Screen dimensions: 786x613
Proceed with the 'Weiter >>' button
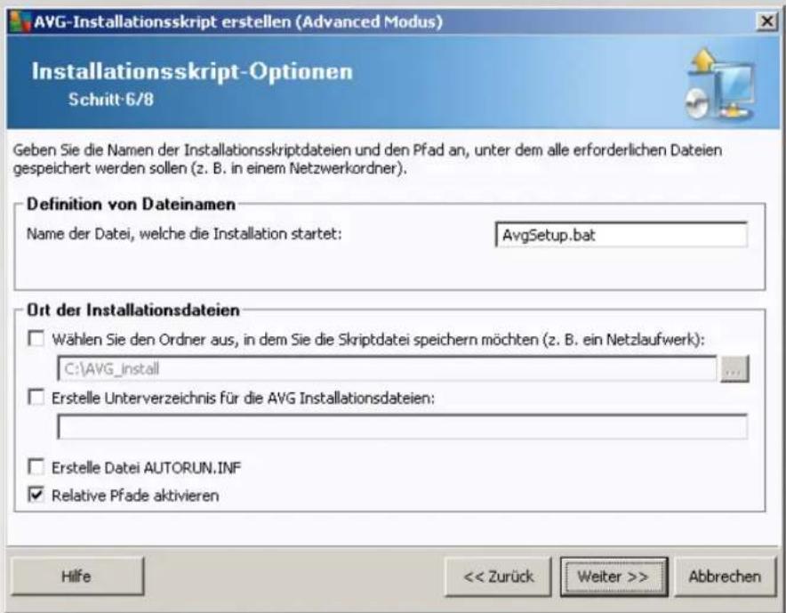point(613,577)
